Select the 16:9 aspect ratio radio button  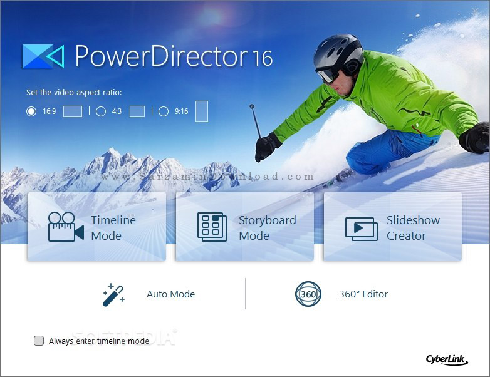coord(31,111)
